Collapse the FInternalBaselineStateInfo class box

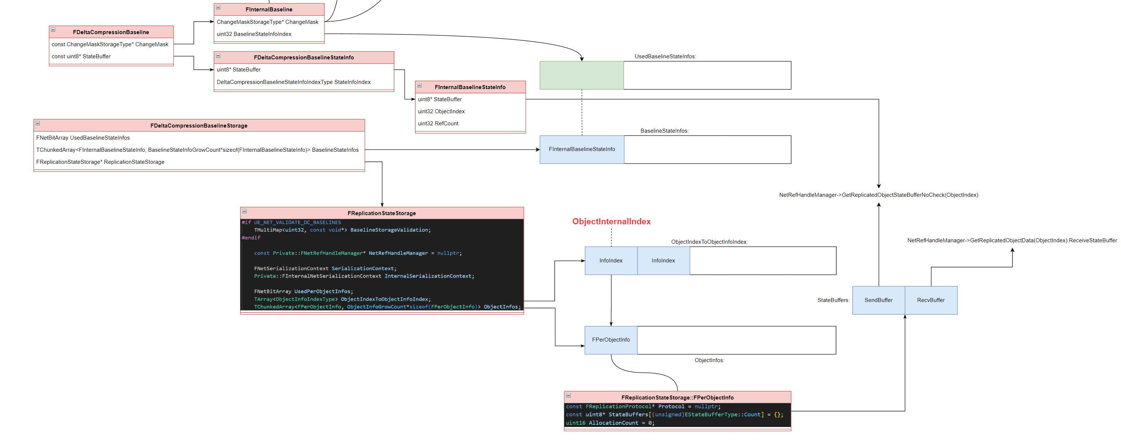tap(420, 86)
